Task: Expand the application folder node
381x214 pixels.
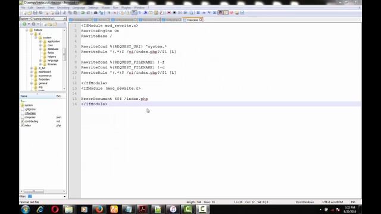Action: pos(40,42)
